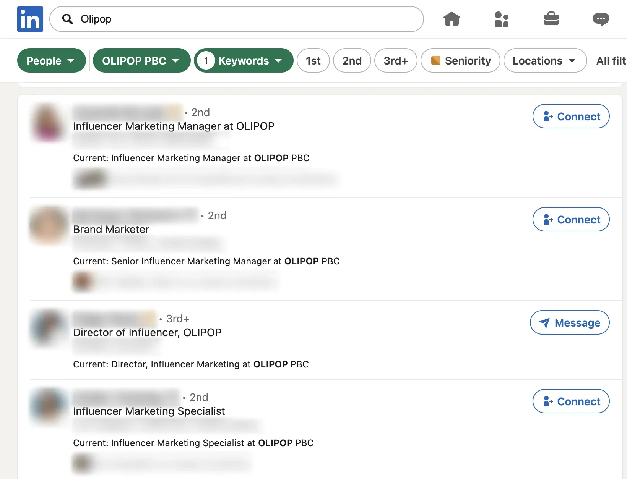
Task: Open the Messaging speech bubble icon
Action: [x=601, y=19]
